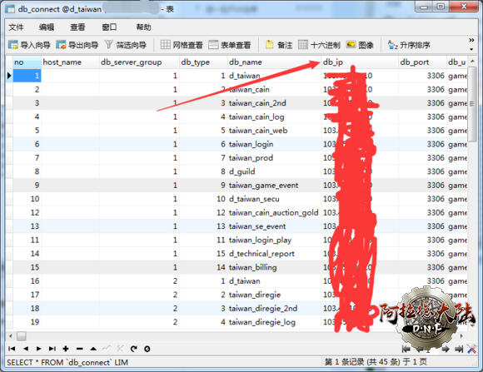This screenshot has width=483, height=372.
Task: Open the hex (十六进制) viewer
Action: tap(319, 45)
